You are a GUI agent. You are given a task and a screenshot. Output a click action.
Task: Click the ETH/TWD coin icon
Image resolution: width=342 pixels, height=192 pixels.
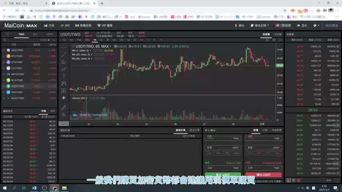8,62
